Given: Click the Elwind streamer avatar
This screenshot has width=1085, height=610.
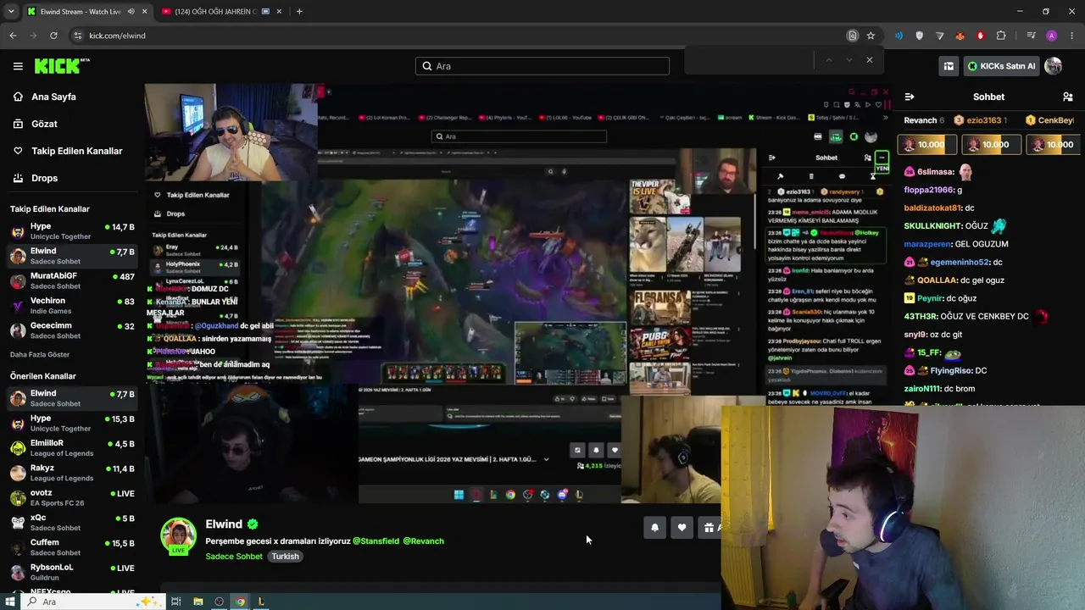Looking at the screenshot, I should click(178, 535).
